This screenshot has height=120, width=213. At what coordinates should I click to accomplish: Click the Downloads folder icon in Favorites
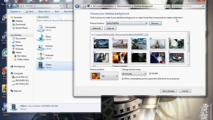tap(13, 24)
